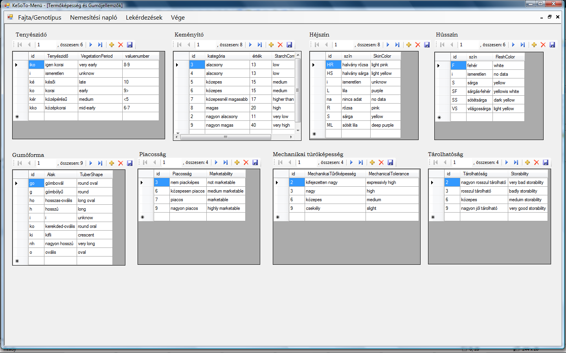Jump to last record in Héjszín
Screen dimensions: 566x353
click(397, 45)
